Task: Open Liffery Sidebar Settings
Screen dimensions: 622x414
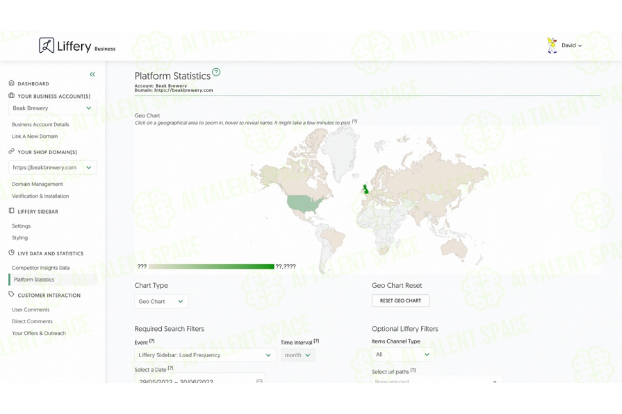Action: pyautogui.click(x=21, y=226)
